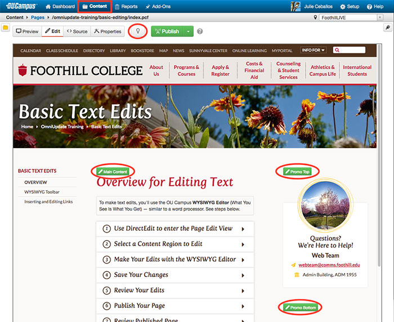Viewport: 394px width, 322px height.
Task: Open Counseling & Student Services menu
Action: (288, 70)
